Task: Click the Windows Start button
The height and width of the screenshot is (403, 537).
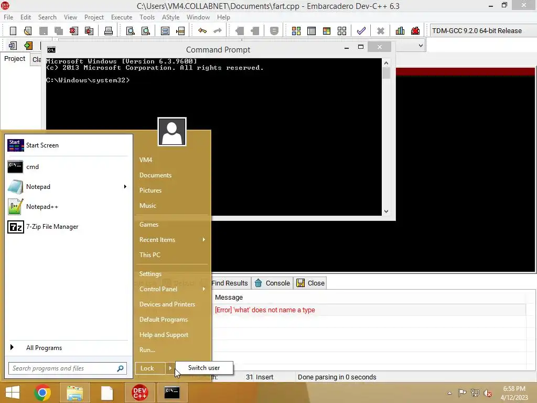Action: 13,393
